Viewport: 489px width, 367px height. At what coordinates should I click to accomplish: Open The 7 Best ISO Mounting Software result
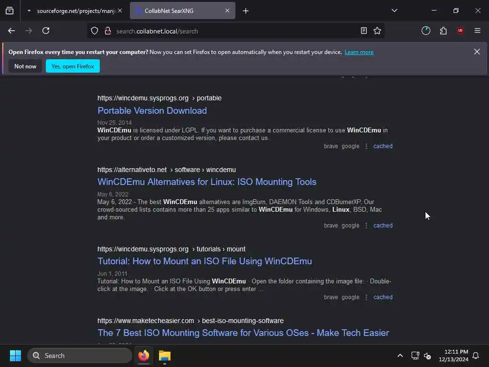[243, 333]
